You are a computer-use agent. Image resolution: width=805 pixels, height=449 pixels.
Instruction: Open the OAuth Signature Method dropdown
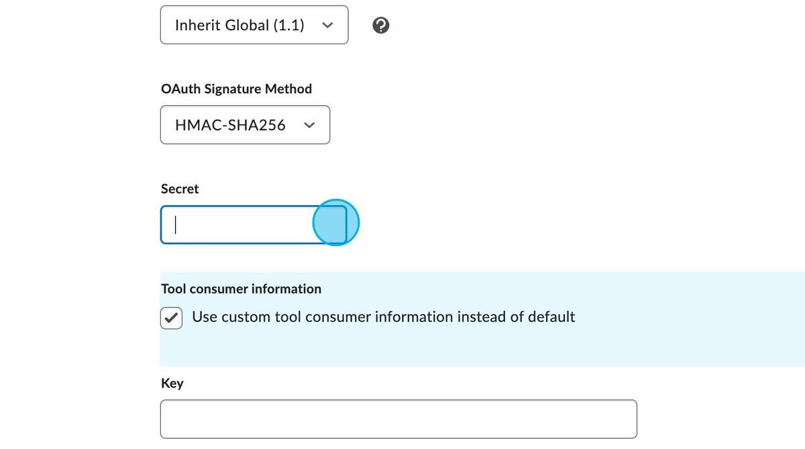point(245,125)
